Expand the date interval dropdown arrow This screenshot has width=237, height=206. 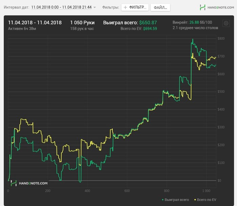[94, 7]
